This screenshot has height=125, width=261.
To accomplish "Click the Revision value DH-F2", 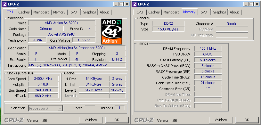I will [117, 59].
